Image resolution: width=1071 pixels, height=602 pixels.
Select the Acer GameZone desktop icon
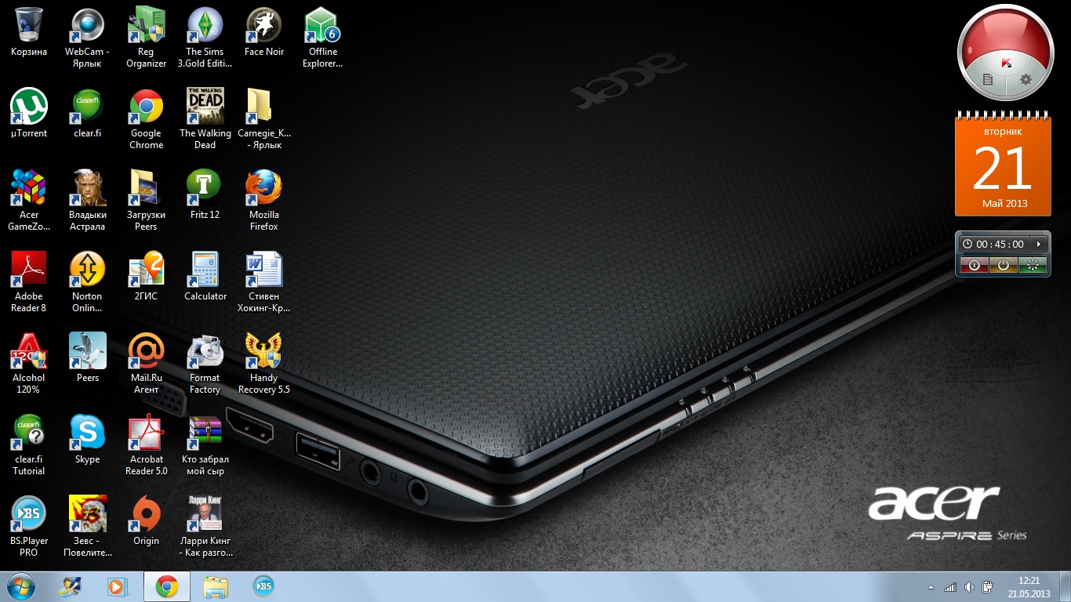[x=29, y=201]
